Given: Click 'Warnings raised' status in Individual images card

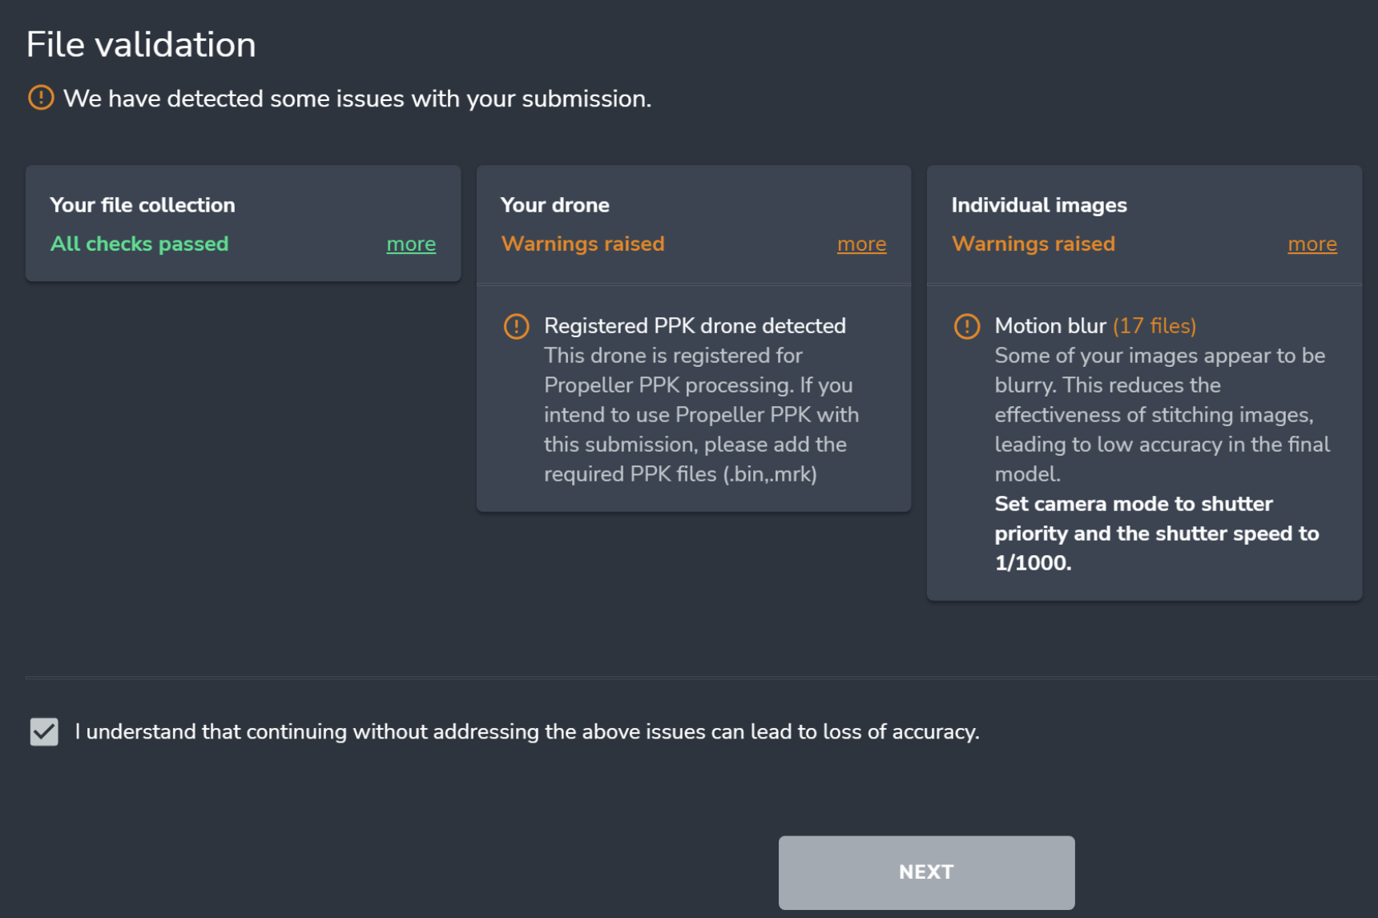Looking at the screenshot, I should (x=1033, y=244).
